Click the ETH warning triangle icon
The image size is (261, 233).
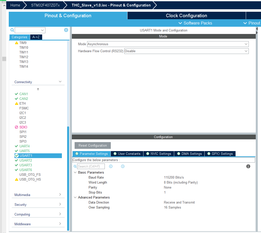click(x=16, y=103)
